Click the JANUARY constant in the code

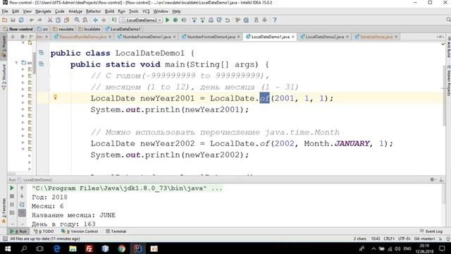pyautogui.click(x=352, y=143)
